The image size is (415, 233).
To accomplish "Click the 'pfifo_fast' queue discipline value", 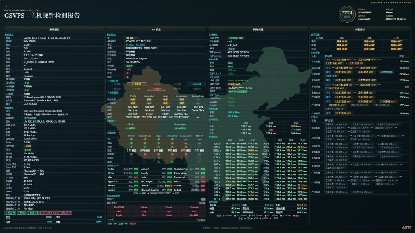I will click(x=233, y=45).
